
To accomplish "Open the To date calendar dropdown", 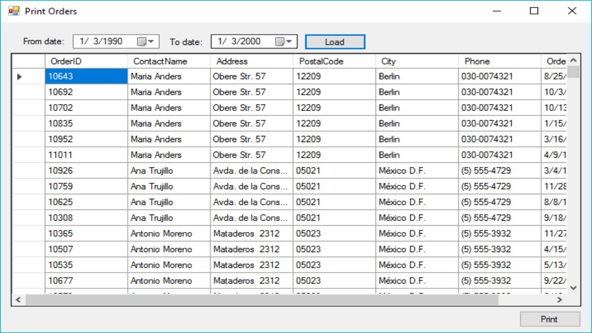I will point(284,42).
